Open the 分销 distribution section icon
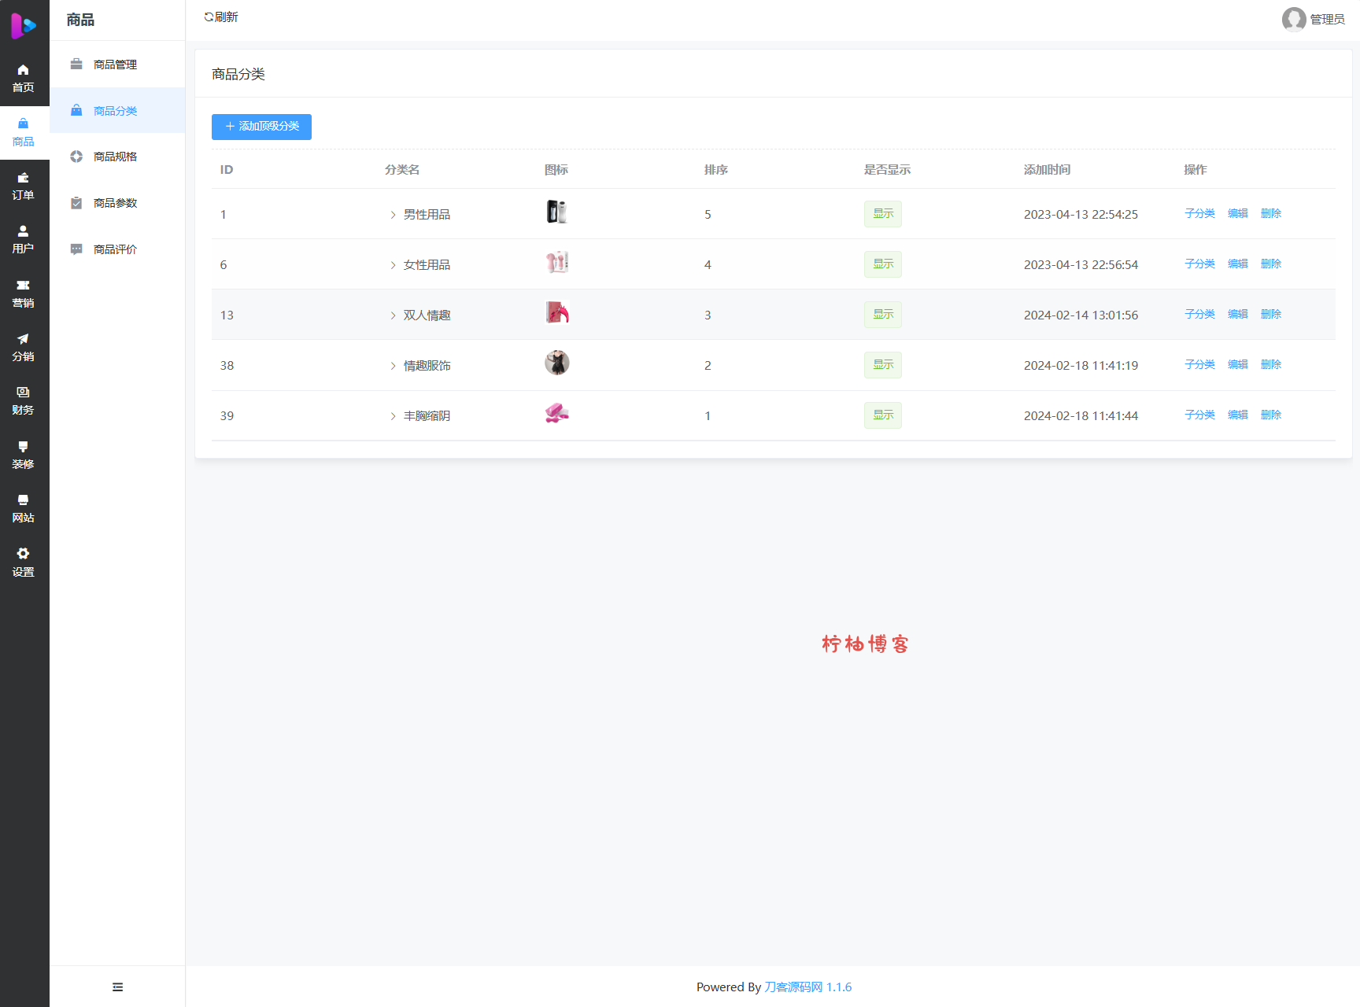Viewport: 1360px width, 1007px height. click(23, 339)
